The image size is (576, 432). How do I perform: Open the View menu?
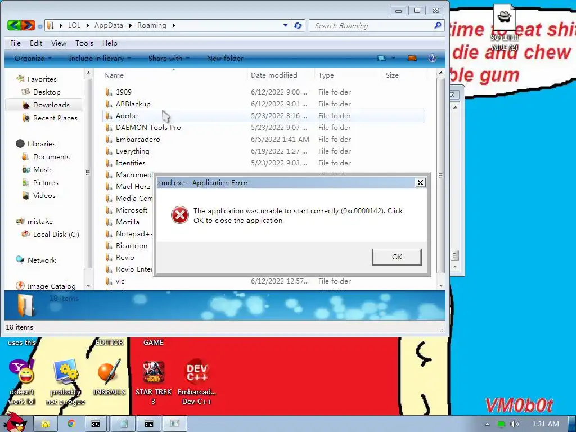click(58, 43)
